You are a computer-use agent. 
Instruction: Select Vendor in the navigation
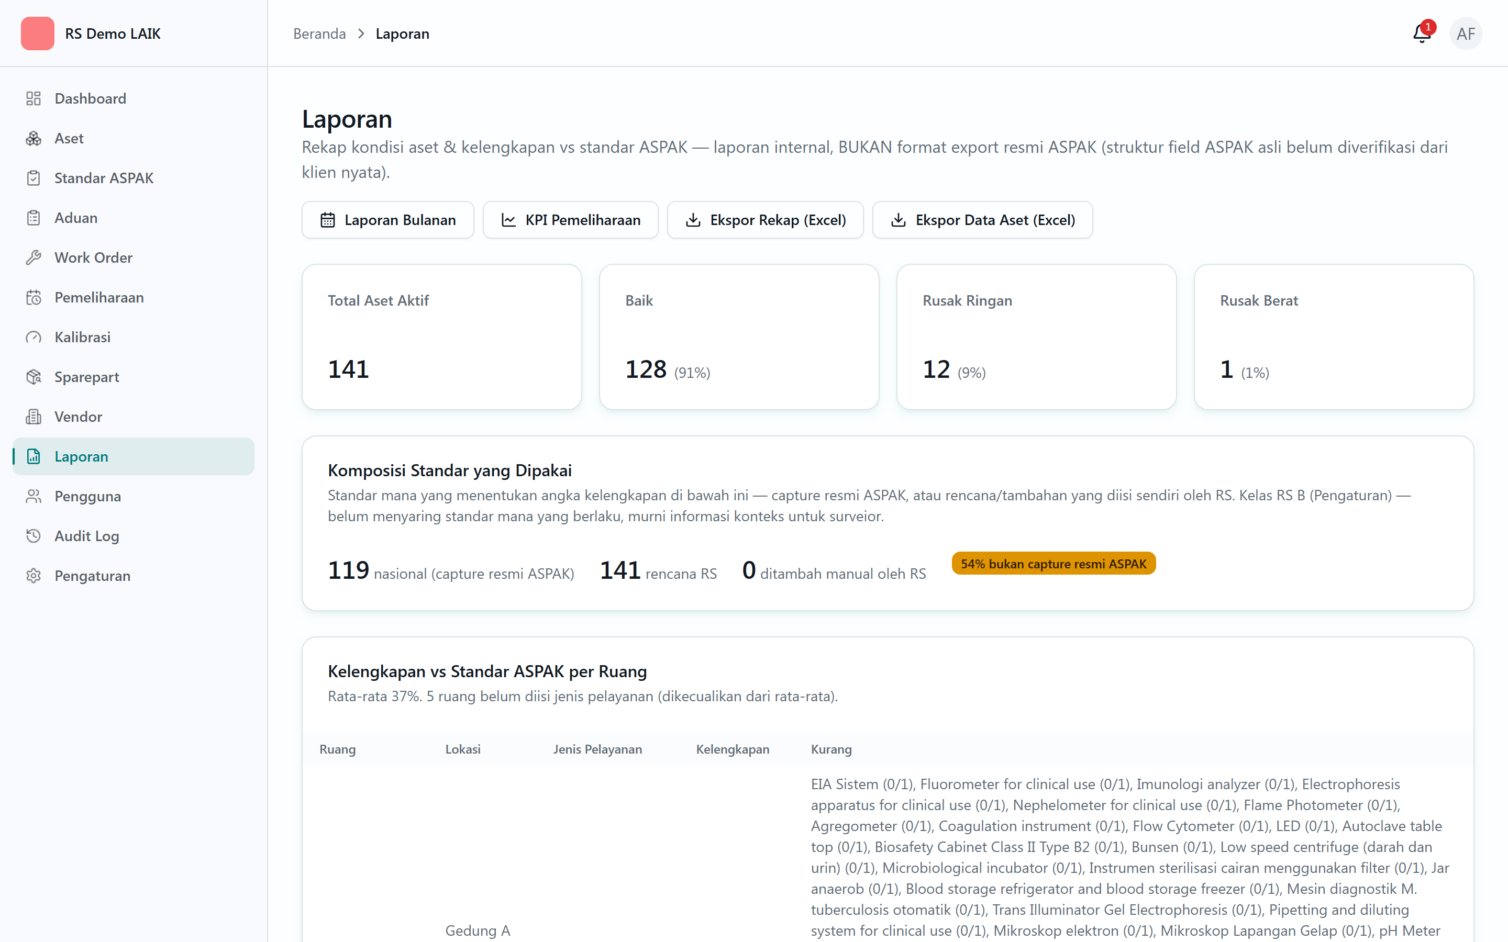(x=134, y=417)
